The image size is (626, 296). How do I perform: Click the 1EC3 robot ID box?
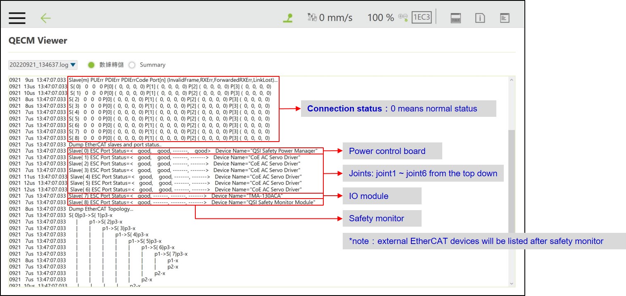(x=421, y=18)
